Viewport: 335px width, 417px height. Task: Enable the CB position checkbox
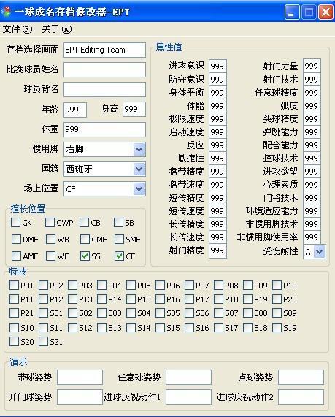click(x=84, y=222)
